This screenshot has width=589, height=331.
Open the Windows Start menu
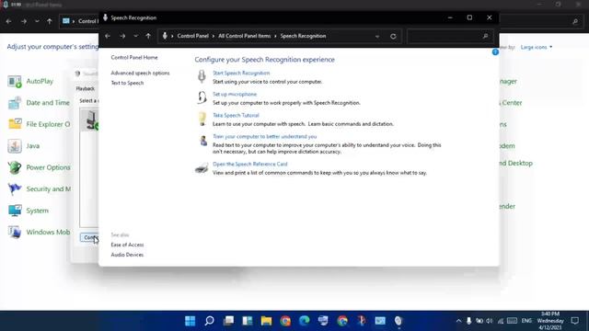tap(191, 321)
